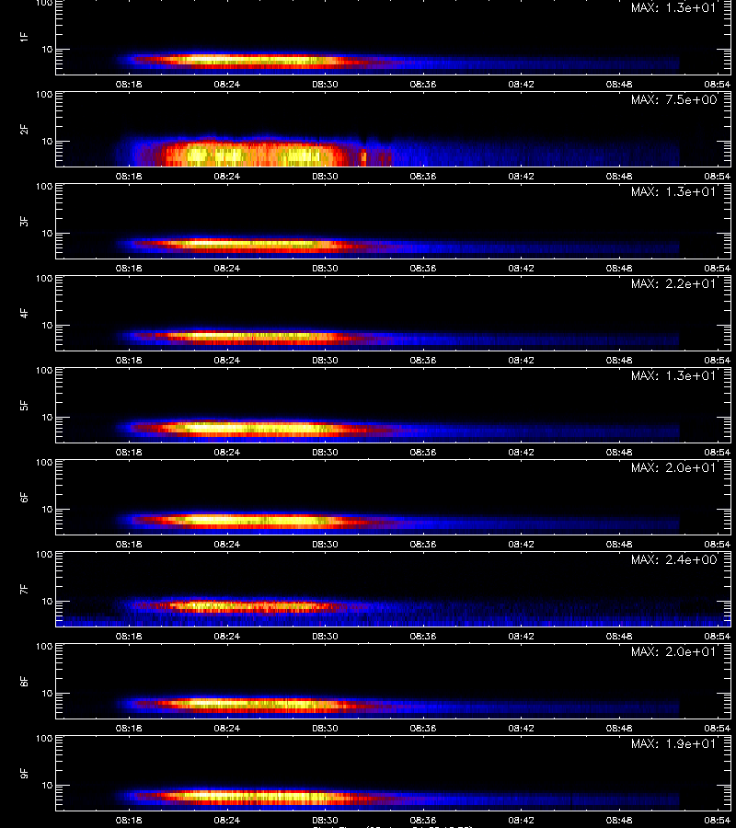736x828 pixels.
Task: Click the 2F panel y-axis label
Action: [x=24, y=130]
